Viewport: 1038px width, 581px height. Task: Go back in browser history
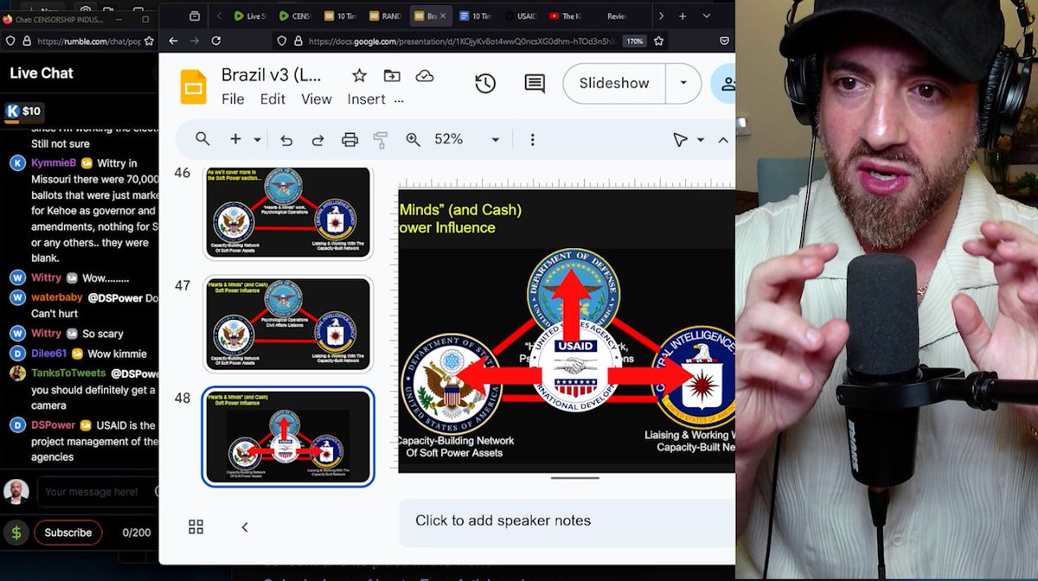click(x=173, y=41)
